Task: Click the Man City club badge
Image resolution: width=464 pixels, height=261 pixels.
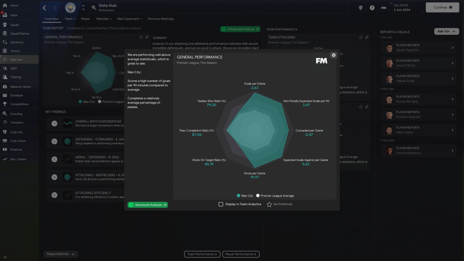Action: 70,8
